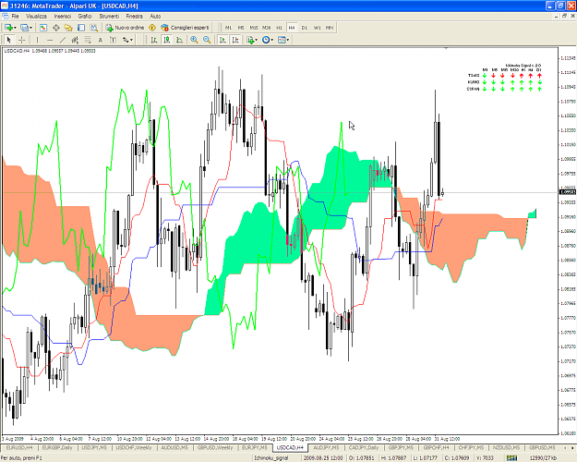Image resolution: width=577 pixels, height=462 pixels.
Task: Switch to USDJPY,M5 chart tab
Action: (x=94, y=447)
